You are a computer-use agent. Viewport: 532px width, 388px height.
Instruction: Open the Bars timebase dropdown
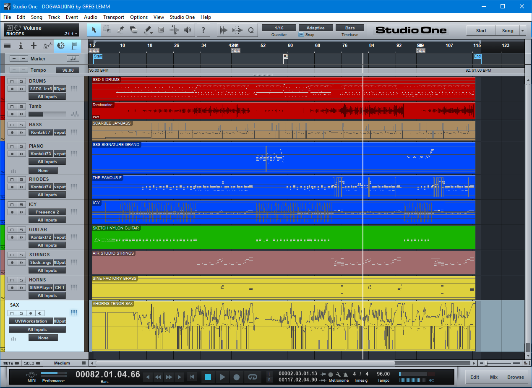click(350, 28)
